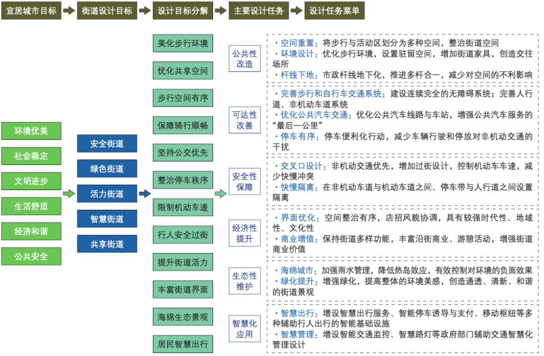The height and width of the screenshot is (356, 544).
Task: Select the 经济和谐 green box
Action: tap(31, 231)
